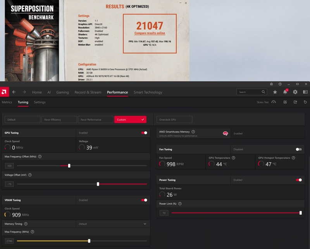Go back with the left arrow
This screenshot has height=249, width=310.
(x=14, y=92)
